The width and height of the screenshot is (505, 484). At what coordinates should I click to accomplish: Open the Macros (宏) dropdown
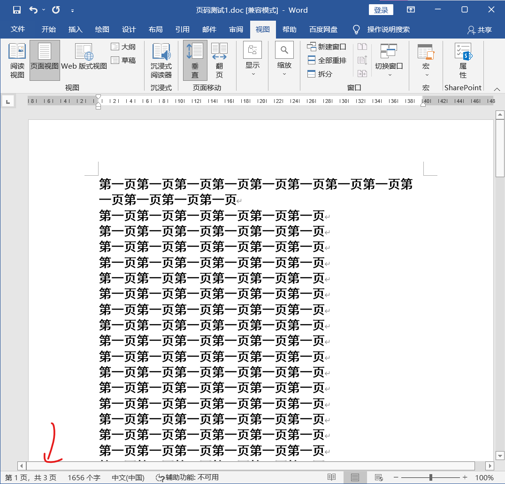(x=426, y=60)
